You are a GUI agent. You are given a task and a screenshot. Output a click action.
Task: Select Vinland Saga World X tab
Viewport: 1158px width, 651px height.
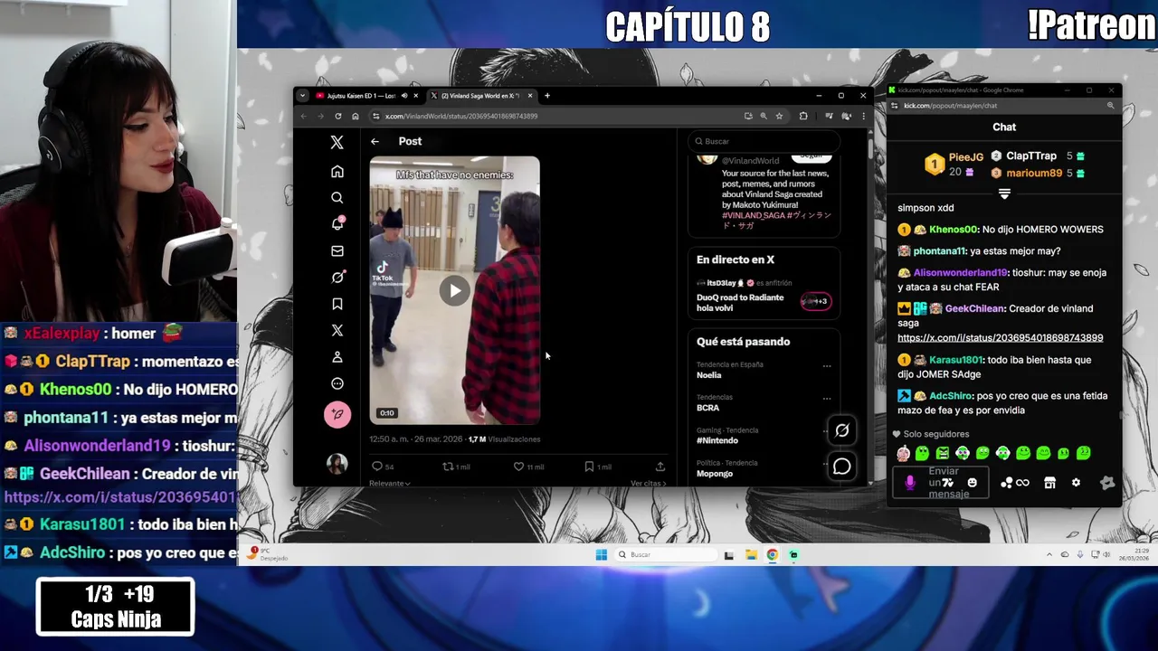[x=480, y=96]
